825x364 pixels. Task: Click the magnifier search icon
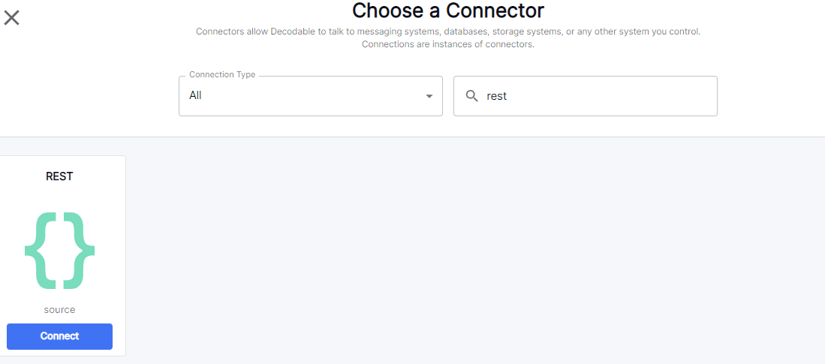(x=472, y=96)
